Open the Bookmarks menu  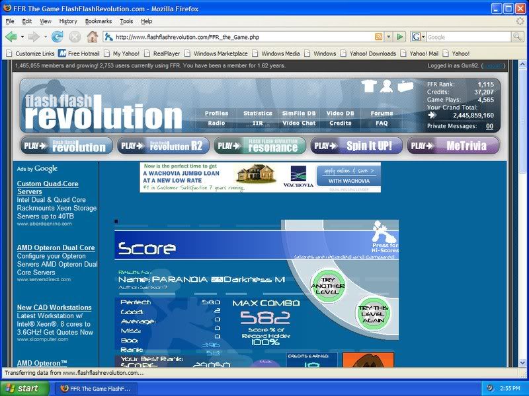click(98, 21)
